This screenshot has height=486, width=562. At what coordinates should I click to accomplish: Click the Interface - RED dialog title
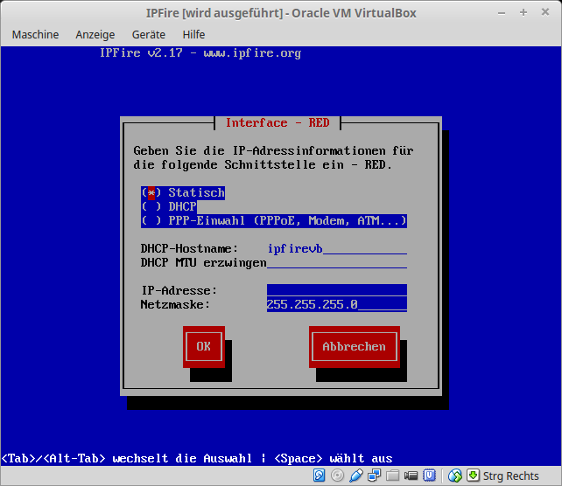[x=277, y=122]
